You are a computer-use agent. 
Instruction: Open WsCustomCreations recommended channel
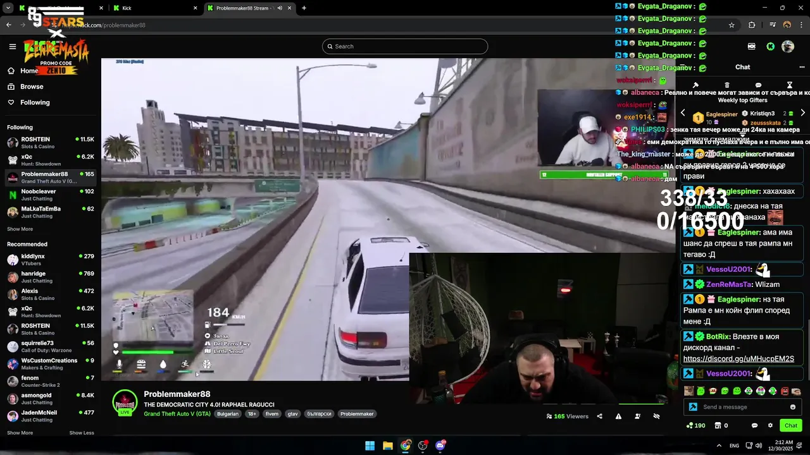(x=51, y=364)
